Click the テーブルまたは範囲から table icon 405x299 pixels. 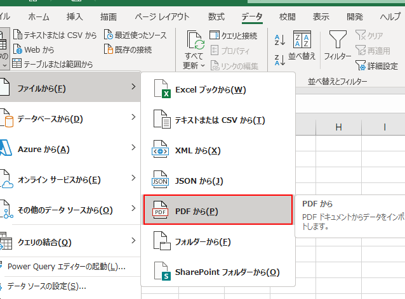[x=17, y=63]
